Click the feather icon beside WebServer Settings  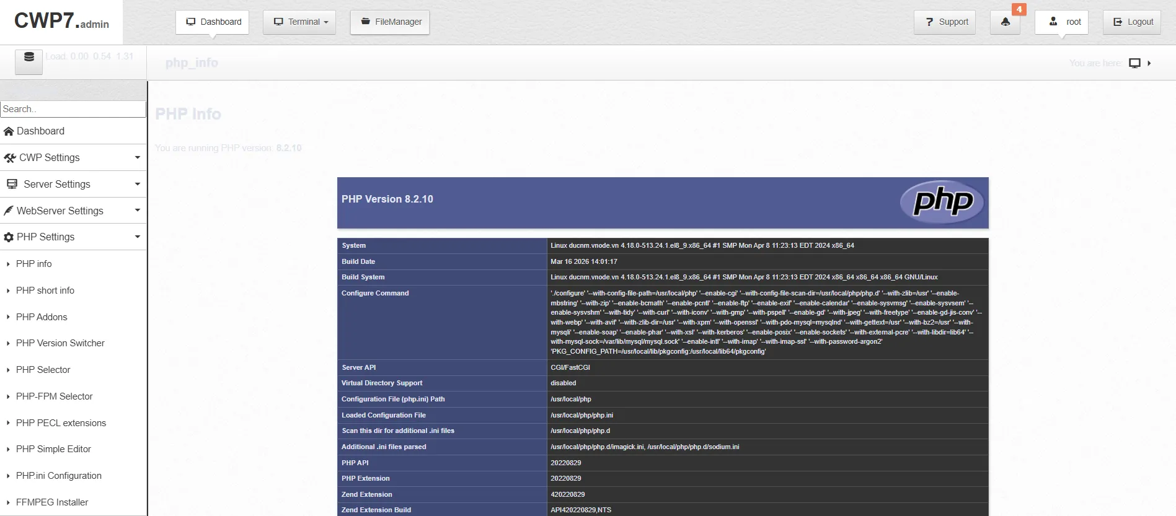pyautogui.click(x=9, y=211)
